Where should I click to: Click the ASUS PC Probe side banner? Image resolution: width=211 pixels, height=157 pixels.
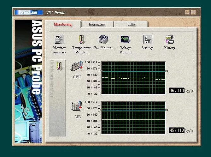[x=28, y=82]
